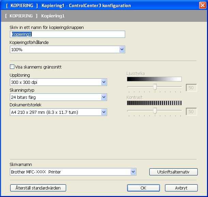Click the 'Kopieringsförhållande' label
This screenshot has height=197, width=208.
(29, 42)
